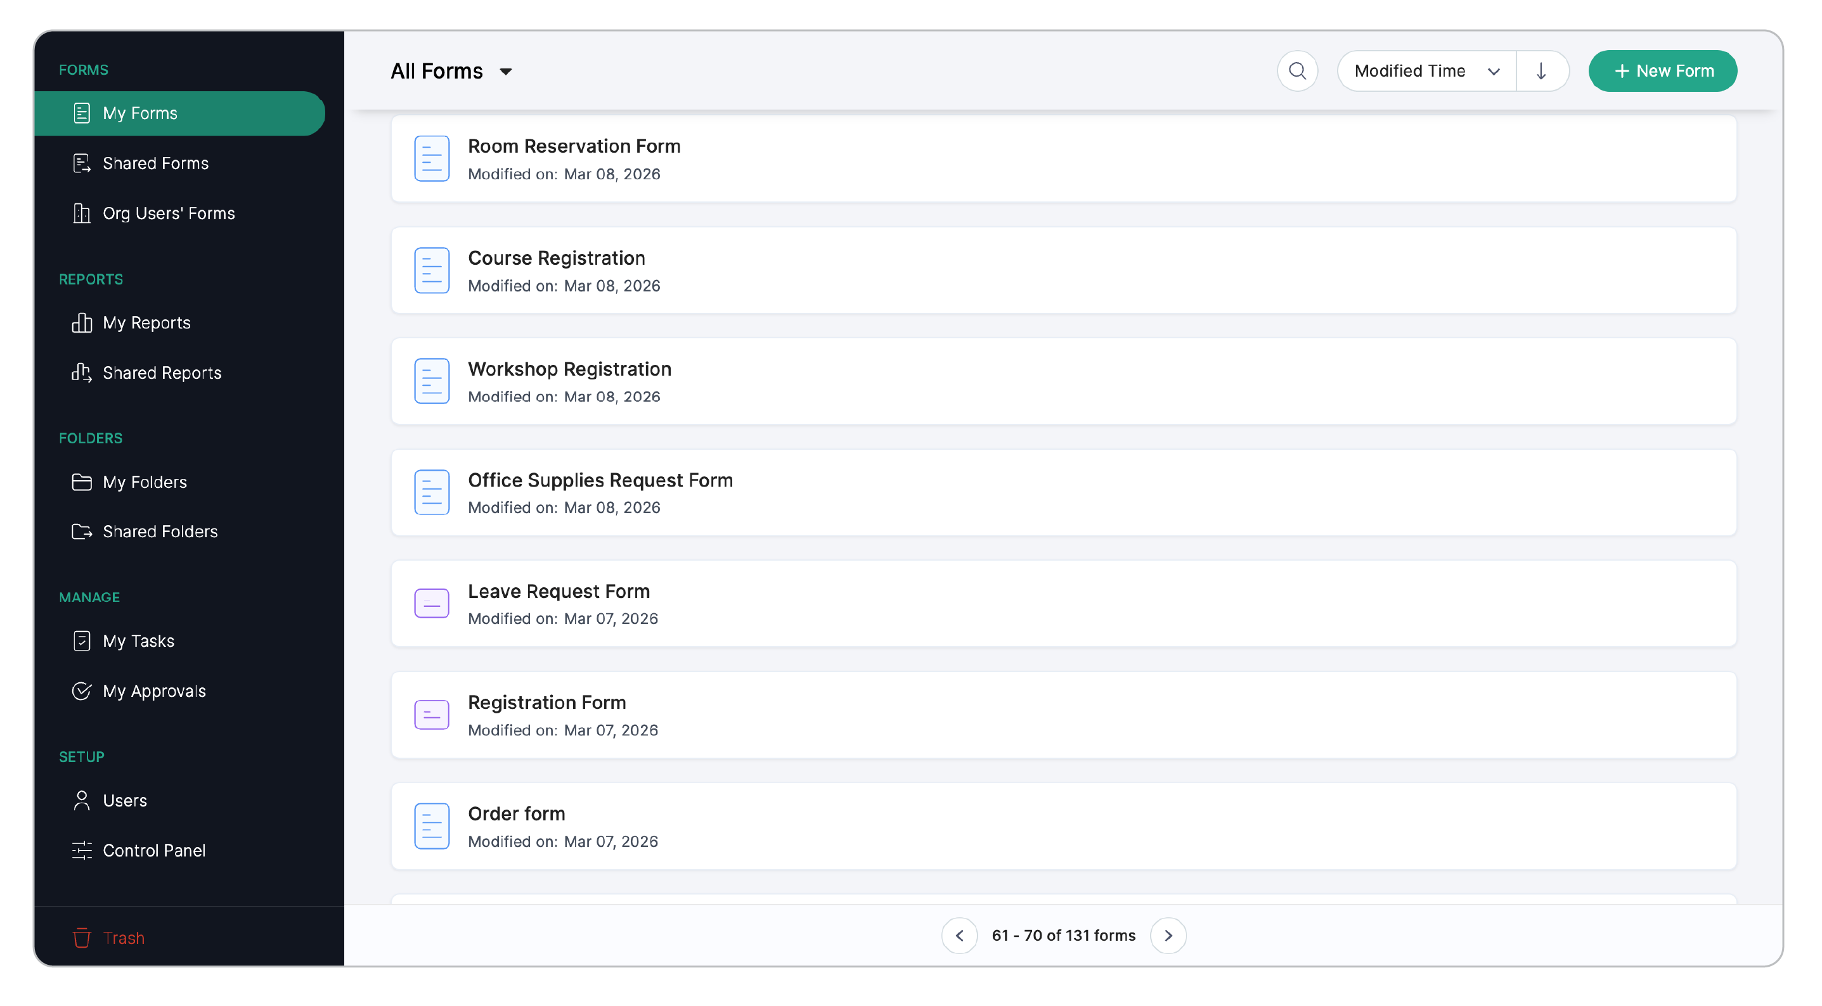Click the Order form document icon

pyautogui.click(x=432, y=825)
